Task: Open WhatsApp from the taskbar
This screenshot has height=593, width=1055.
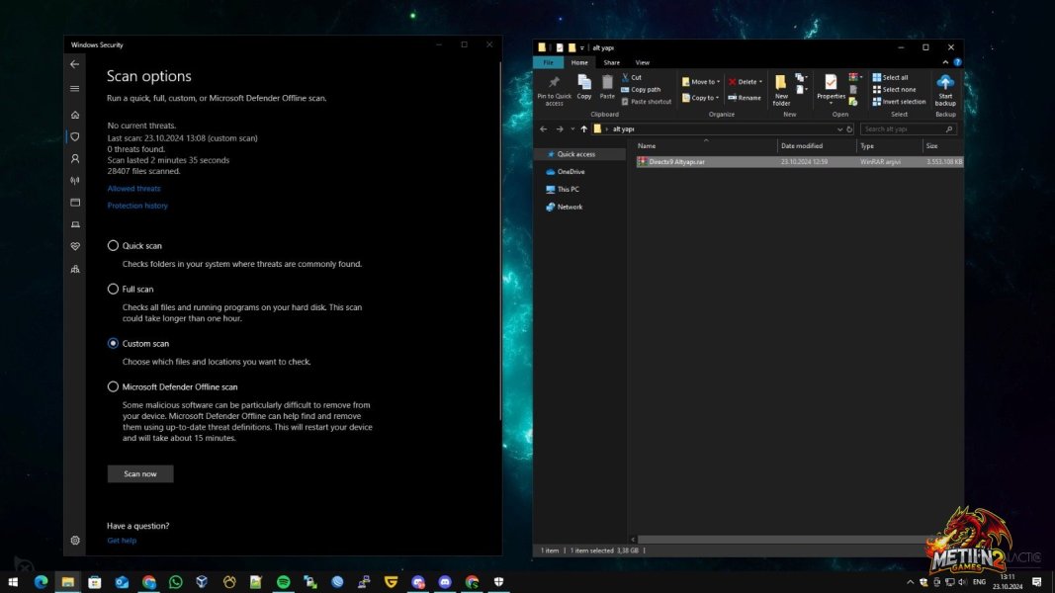Action: (x=176, y=581)
